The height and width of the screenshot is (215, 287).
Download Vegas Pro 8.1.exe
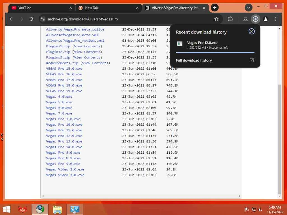pyautogui.click(x=63, y=158)
